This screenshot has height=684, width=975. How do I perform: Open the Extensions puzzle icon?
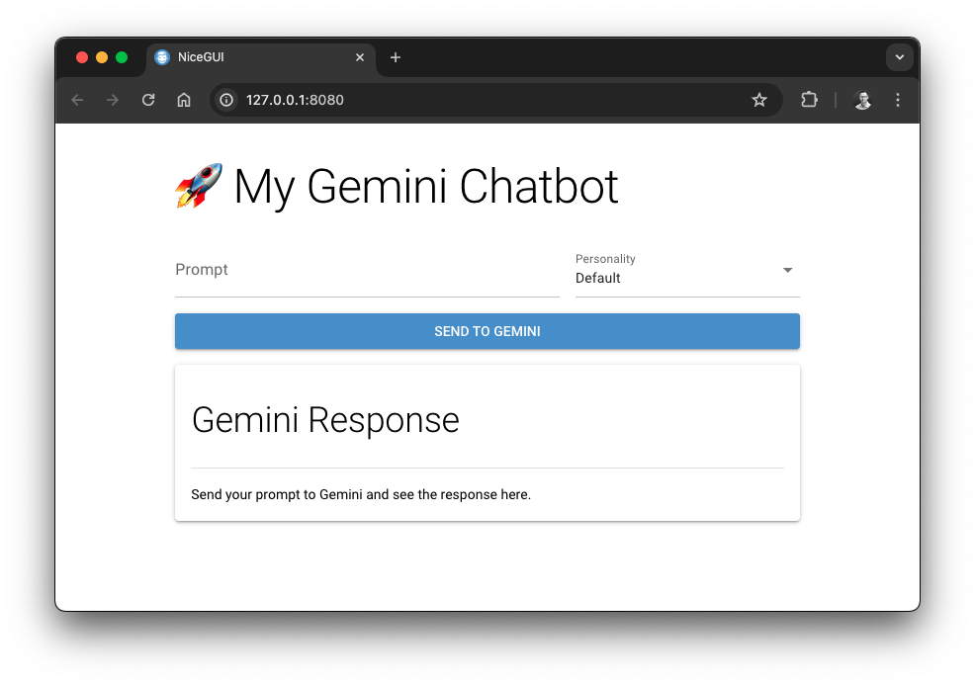click(809, 100)
